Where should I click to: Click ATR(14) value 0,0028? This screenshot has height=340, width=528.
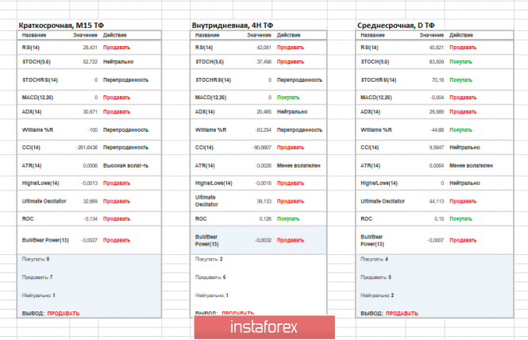coord(264,165)
